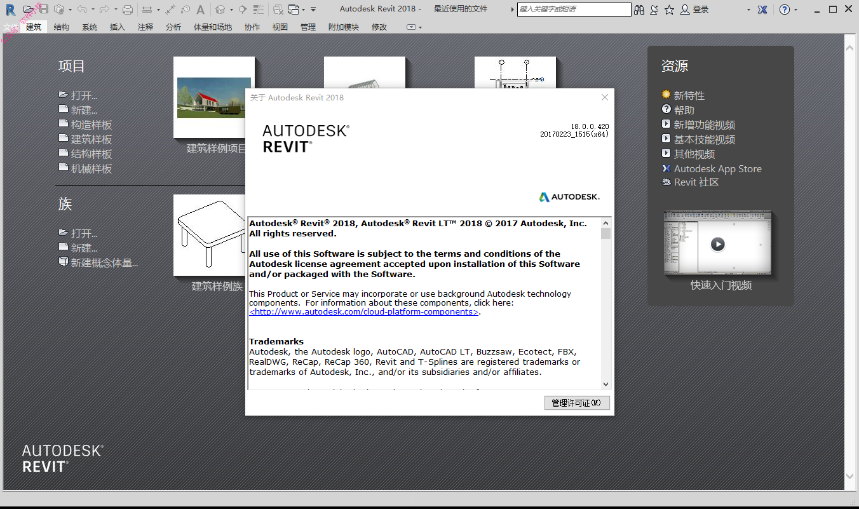Viewport: 859px width, 509px height.
Task: Switch to the 注释 ribbon tab
Action: click(x=145, y=27)
